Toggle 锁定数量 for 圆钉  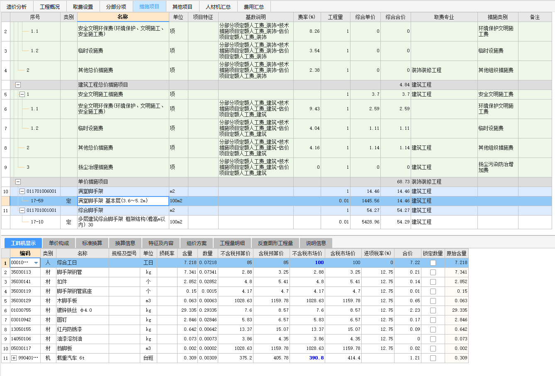pos(433,320)
